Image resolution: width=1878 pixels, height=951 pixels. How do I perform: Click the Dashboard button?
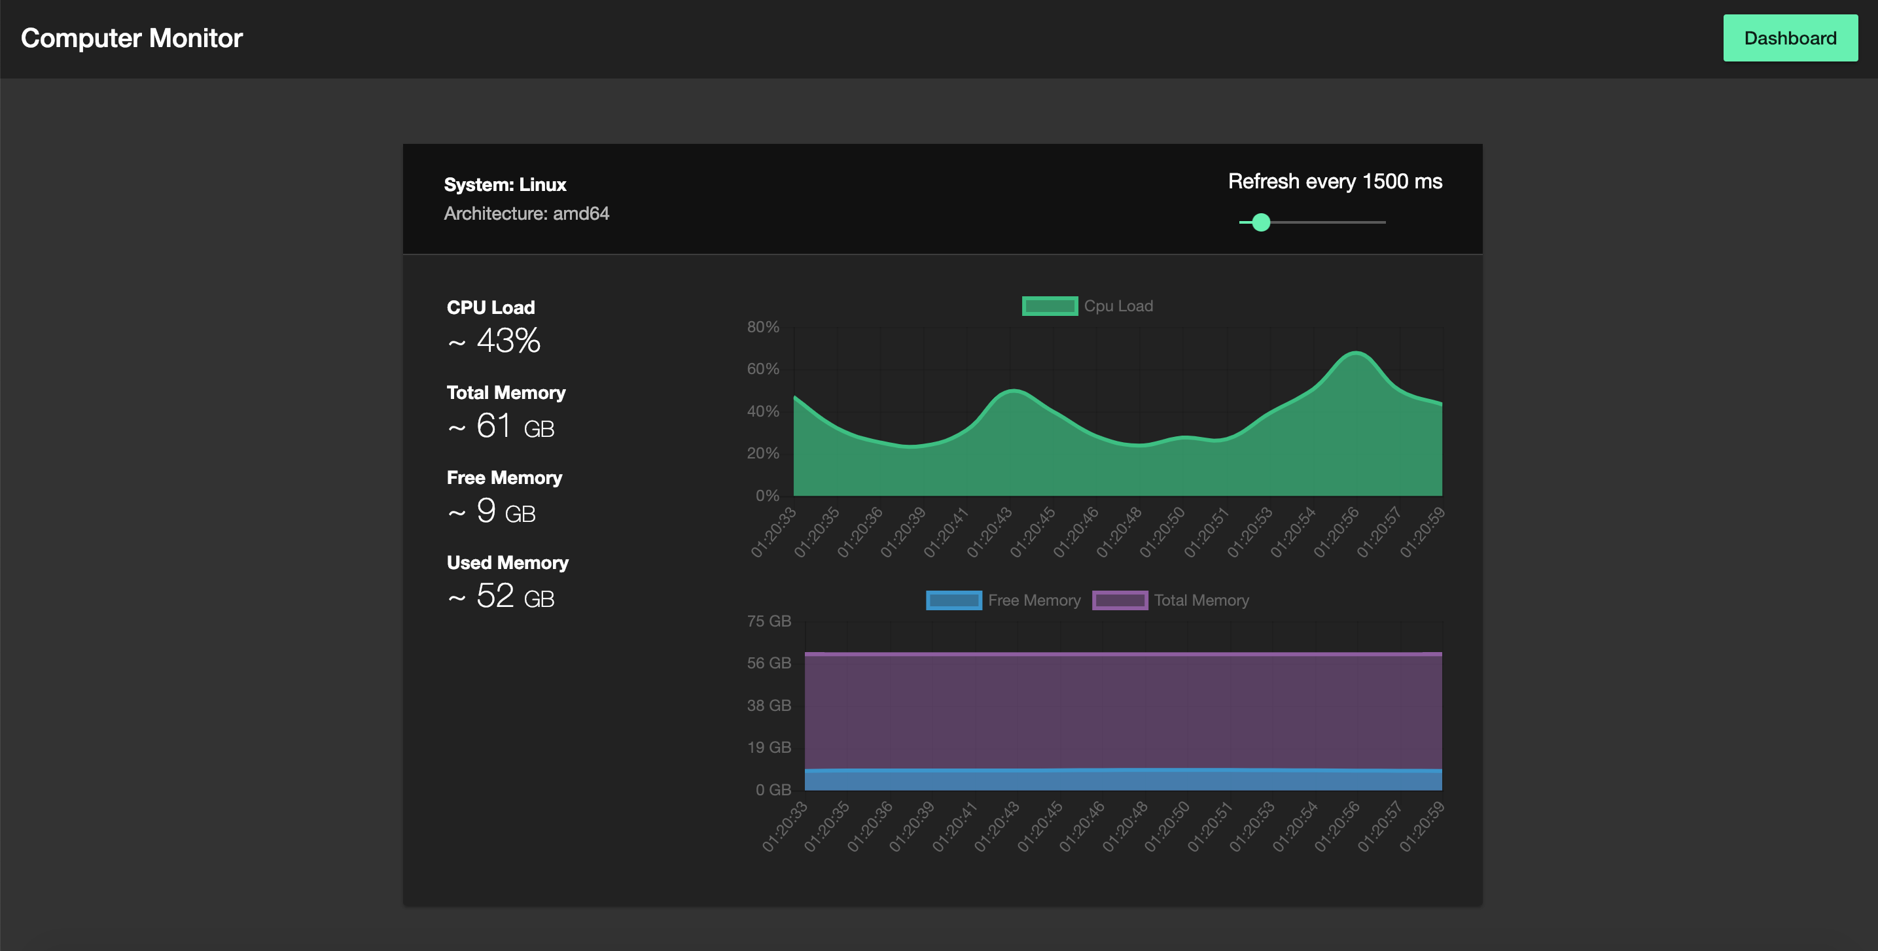1789,38
